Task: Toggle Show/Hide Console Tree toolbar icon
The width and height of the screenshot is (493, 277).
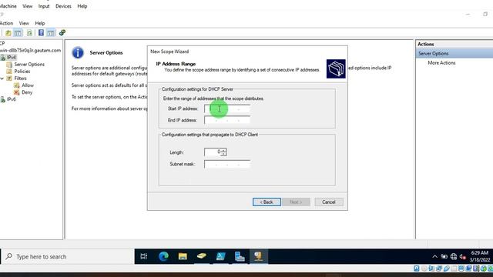Action: click(x=18, y=32)
